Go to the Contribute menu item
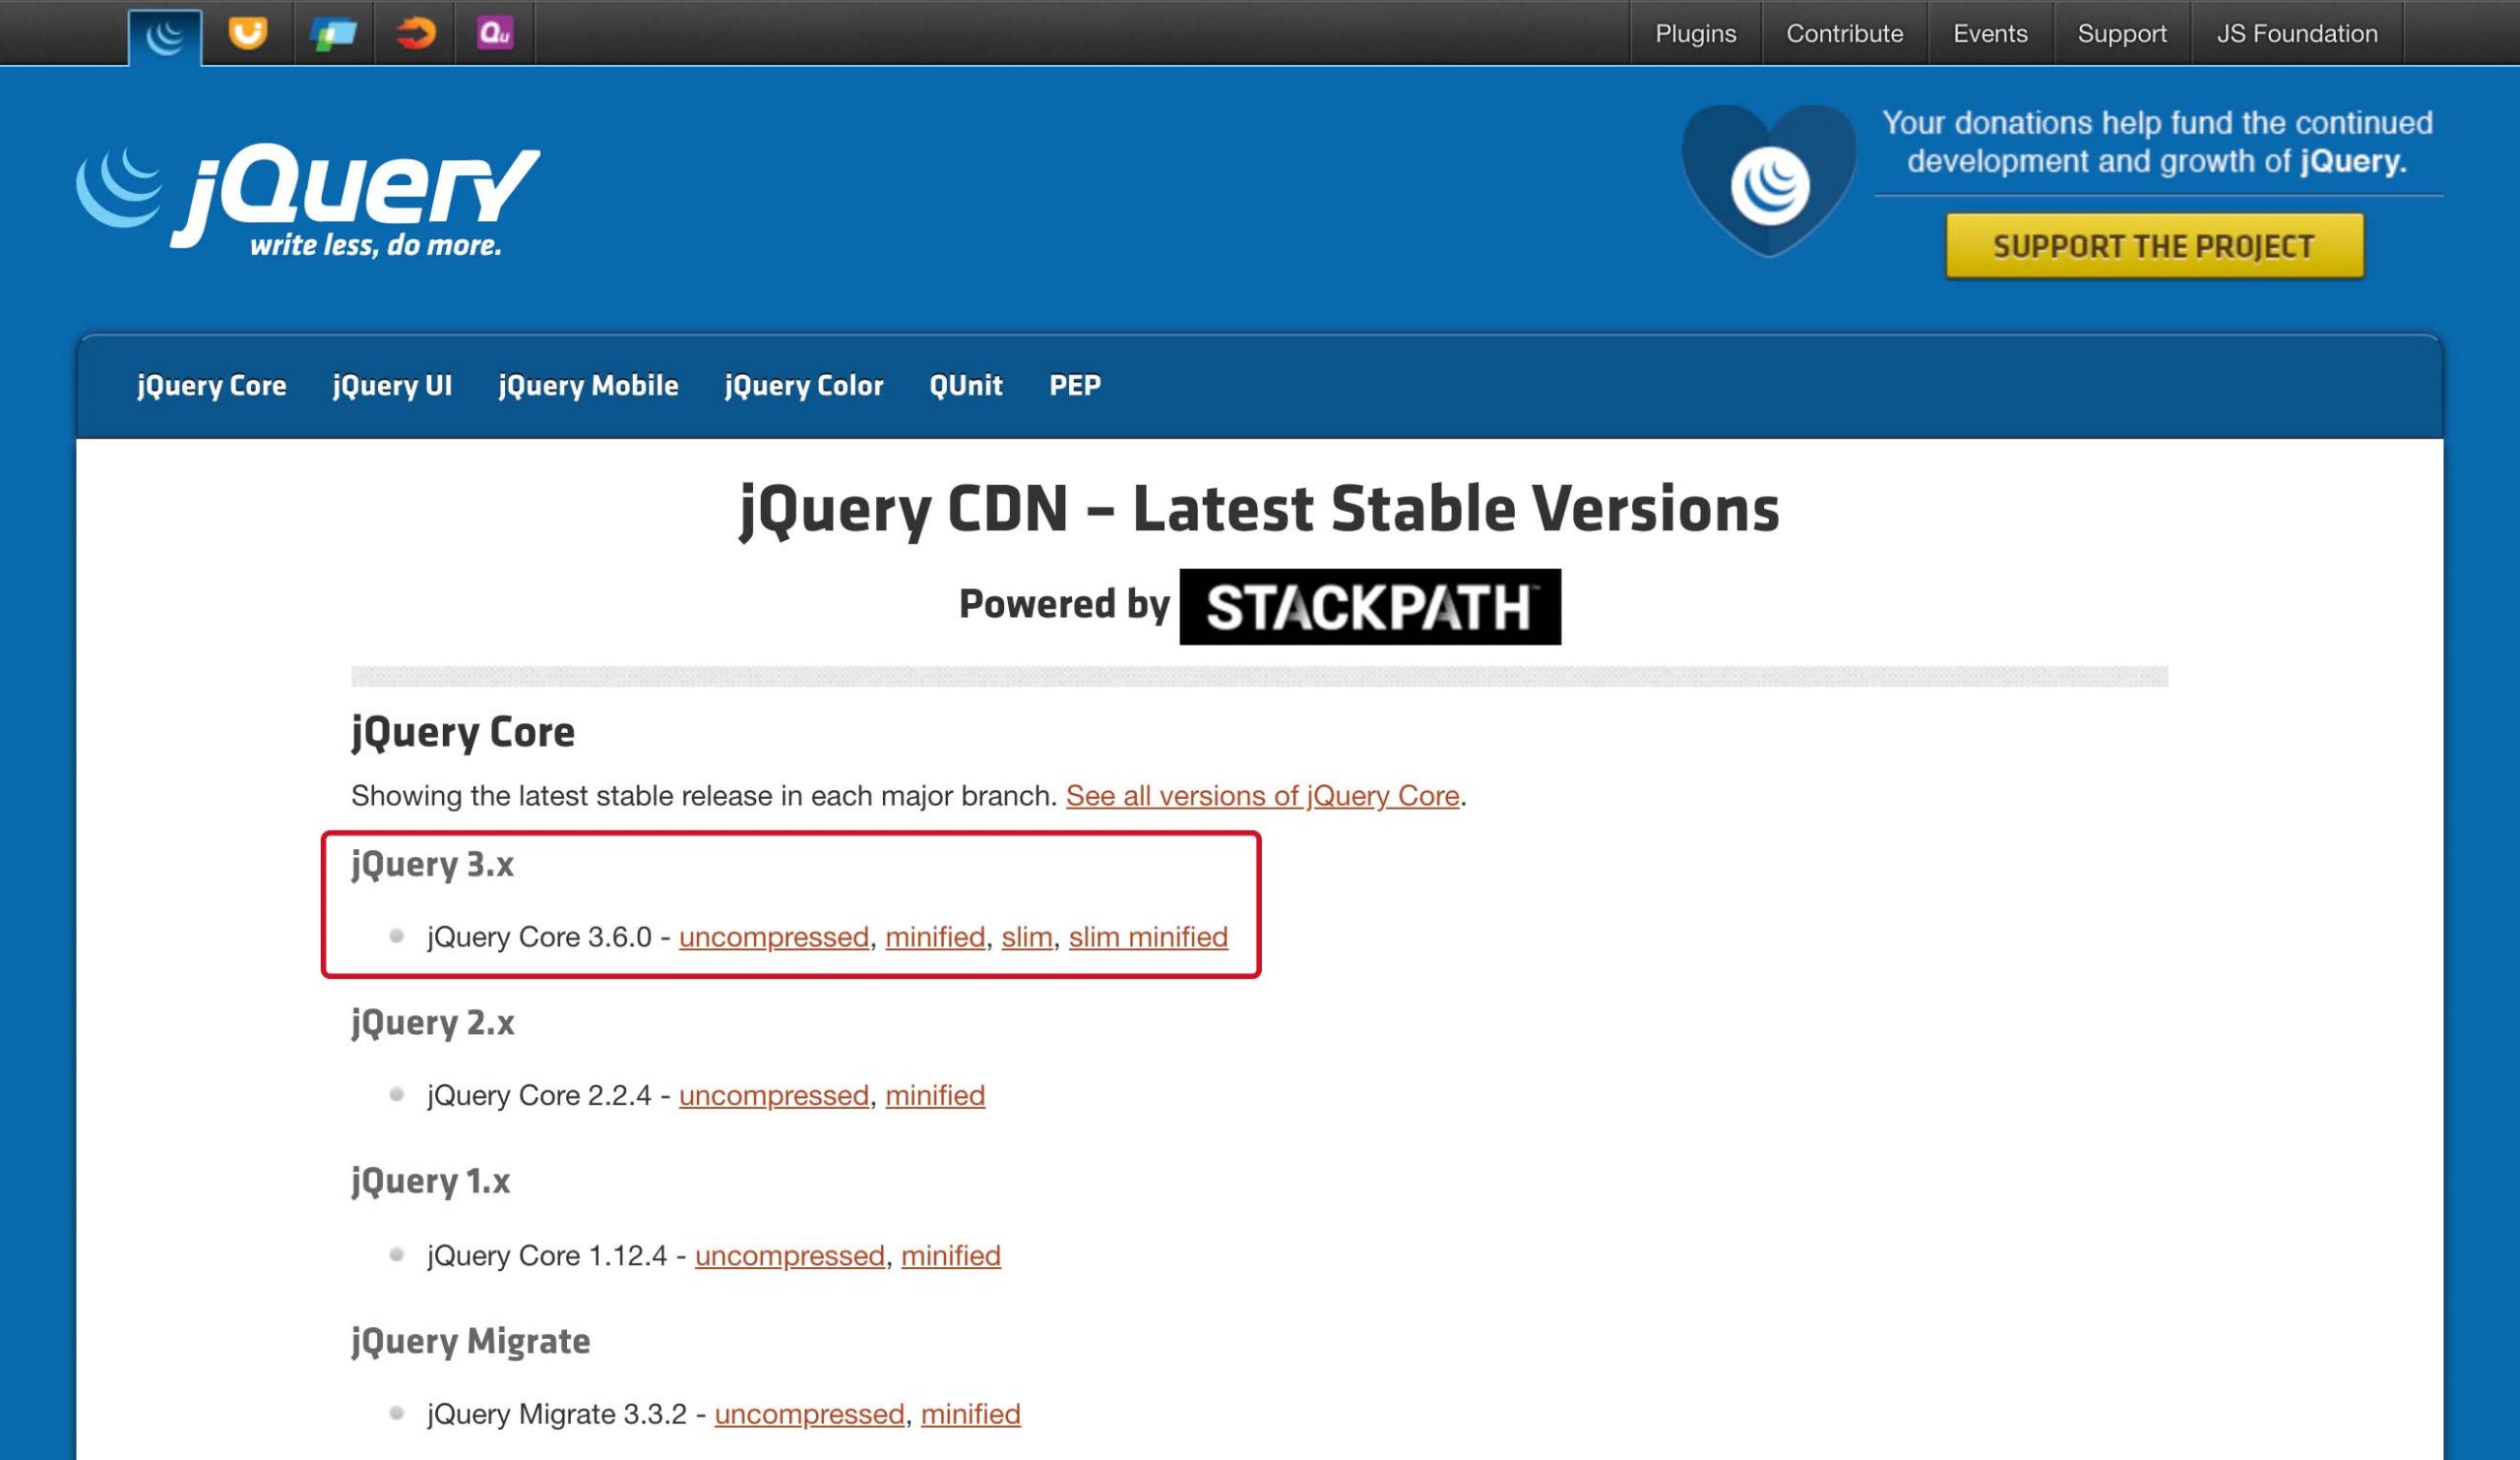 pyautogui.click(x=1844, y=34)
